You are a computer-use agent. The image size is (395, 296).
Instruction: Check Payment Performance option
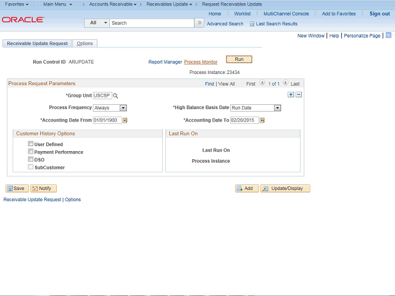pos(30,152)
